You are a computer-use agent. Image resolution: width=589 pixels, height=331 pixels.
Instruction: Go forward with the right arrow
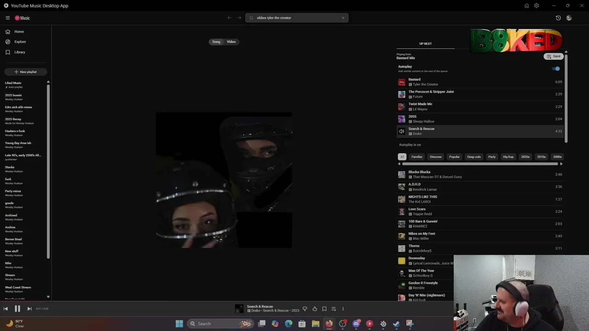coord(239,17)
